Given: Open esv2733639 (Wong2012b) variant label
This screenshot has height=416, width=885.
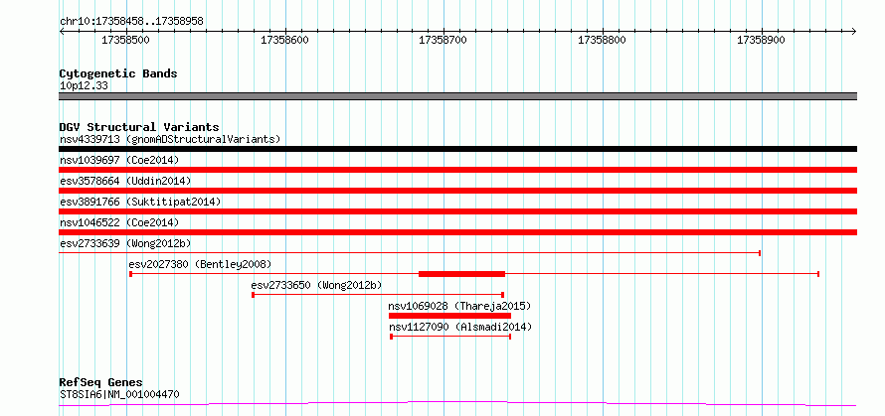Looking at the screenshot, I should point(125,243).
